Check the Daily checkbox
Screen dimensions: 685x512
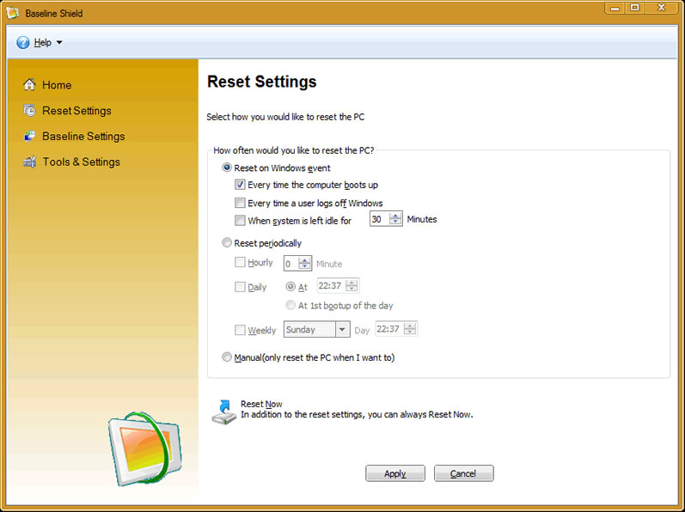click(x=240, y=287)
